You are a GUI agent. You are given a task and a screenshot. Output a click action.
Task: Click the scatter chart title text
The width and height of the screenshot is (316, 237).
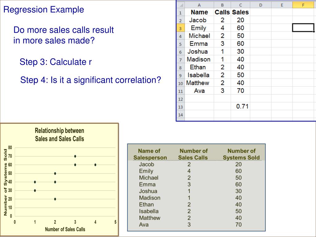tap(60, 135)
